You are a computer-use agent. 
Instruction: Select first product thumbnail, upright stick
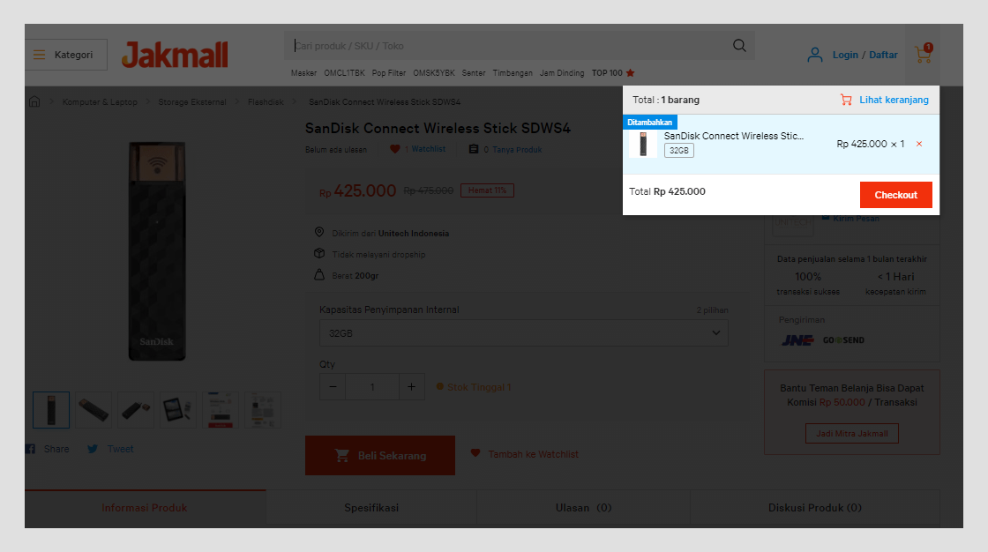[51, 409]
